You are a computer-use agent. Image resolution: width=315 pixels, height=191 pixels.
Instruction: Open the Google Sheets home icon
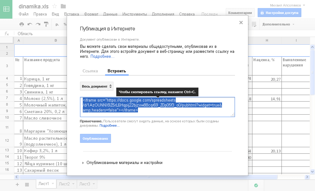tap(6, 9)
